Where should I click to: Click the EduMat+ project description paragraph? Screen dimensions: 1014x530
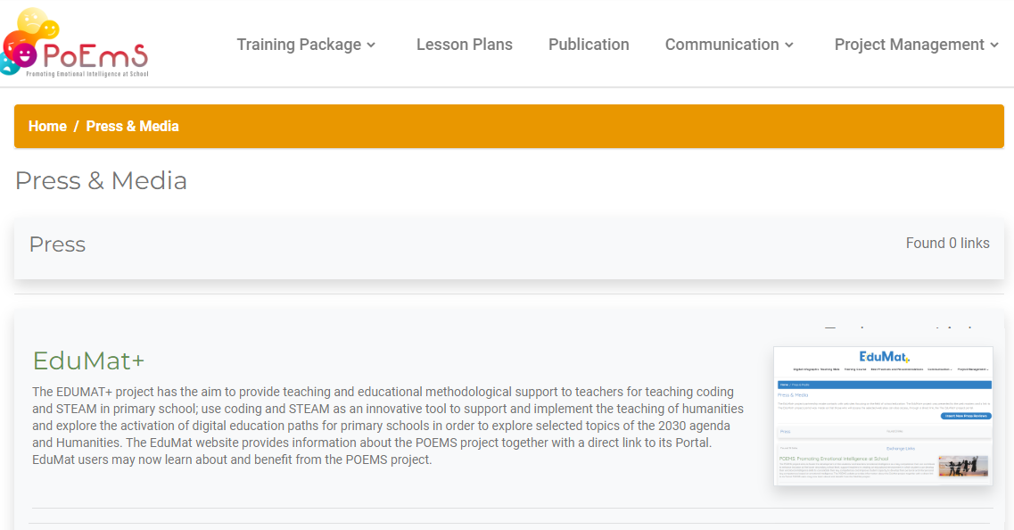point(388,426)
